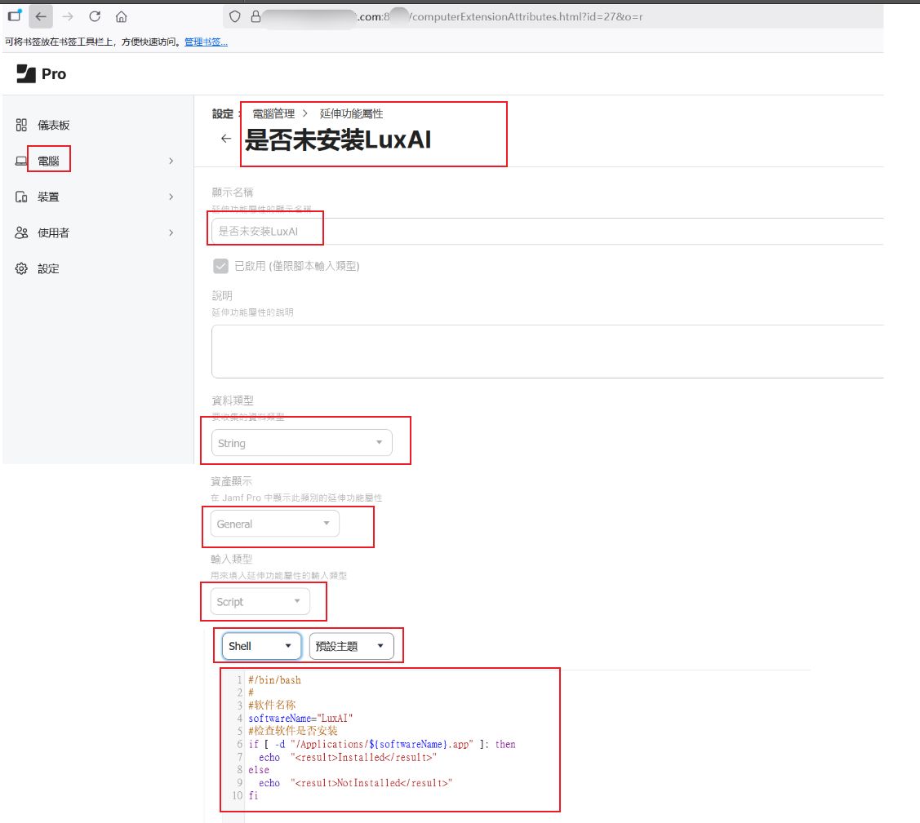Open the 使用者 sidebar menu item

tap(94, 232)
